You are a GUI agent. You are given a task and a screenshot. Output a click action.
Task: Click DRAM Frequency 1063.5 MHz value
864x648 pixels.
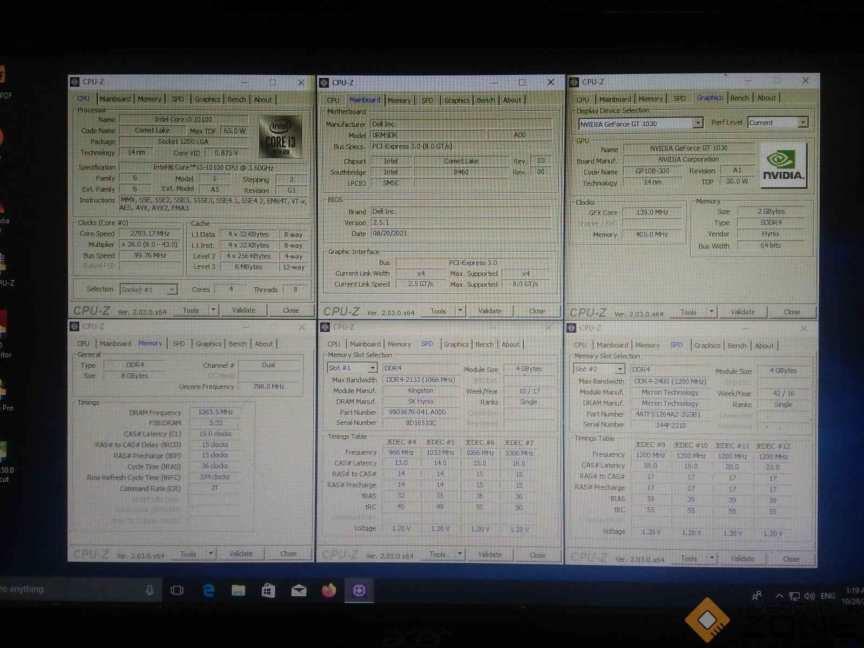[x=215, y=412]
